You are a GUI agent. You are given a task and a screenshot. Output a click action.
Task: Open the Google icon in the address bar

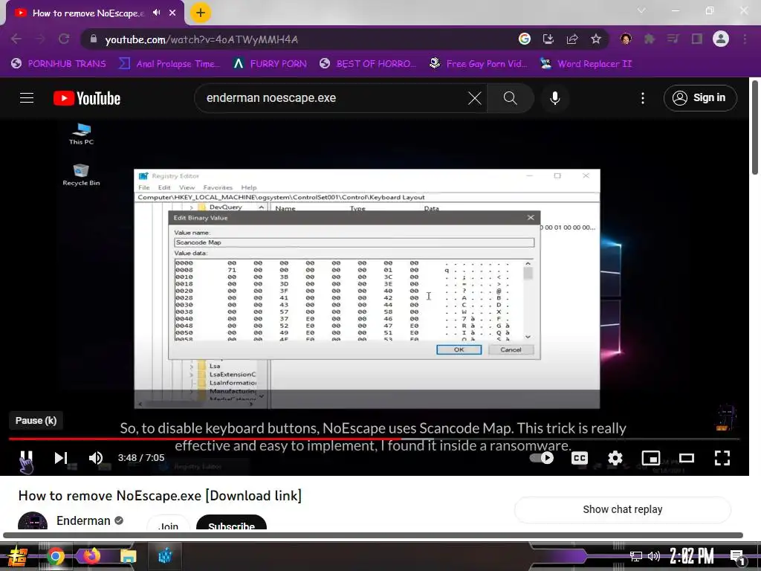click(524, 39)
